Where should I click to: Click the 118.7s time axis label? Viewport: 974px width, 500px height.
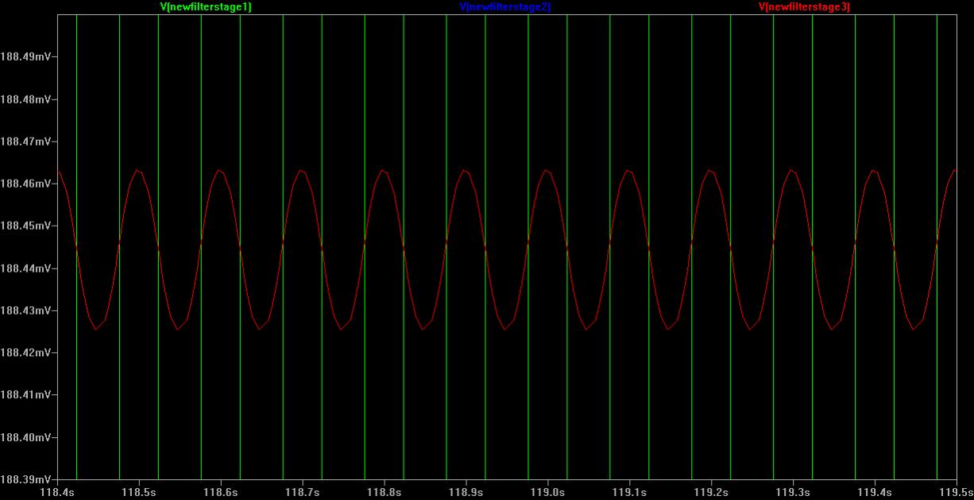pos(303,493)
